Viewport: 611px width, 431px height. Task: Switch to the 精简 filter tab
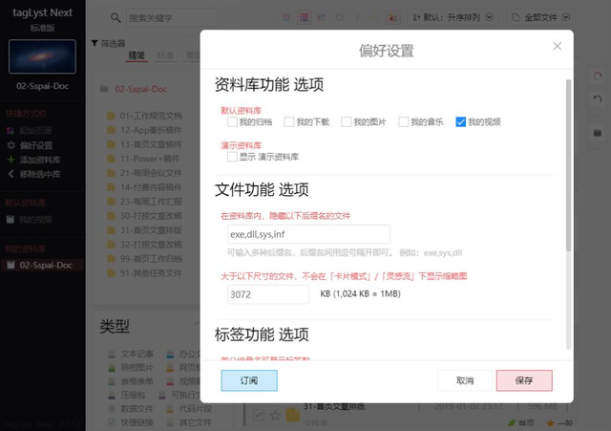pos(137,55)
